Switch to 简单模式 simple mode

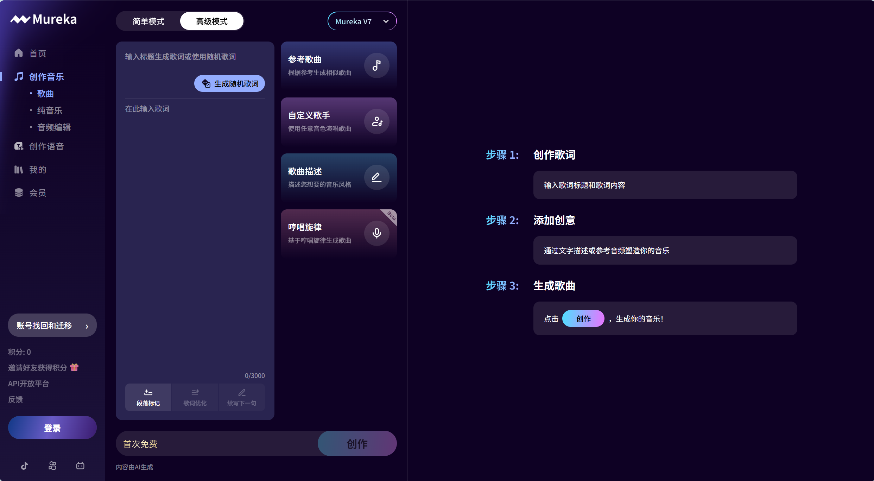(x=148, y=21)
